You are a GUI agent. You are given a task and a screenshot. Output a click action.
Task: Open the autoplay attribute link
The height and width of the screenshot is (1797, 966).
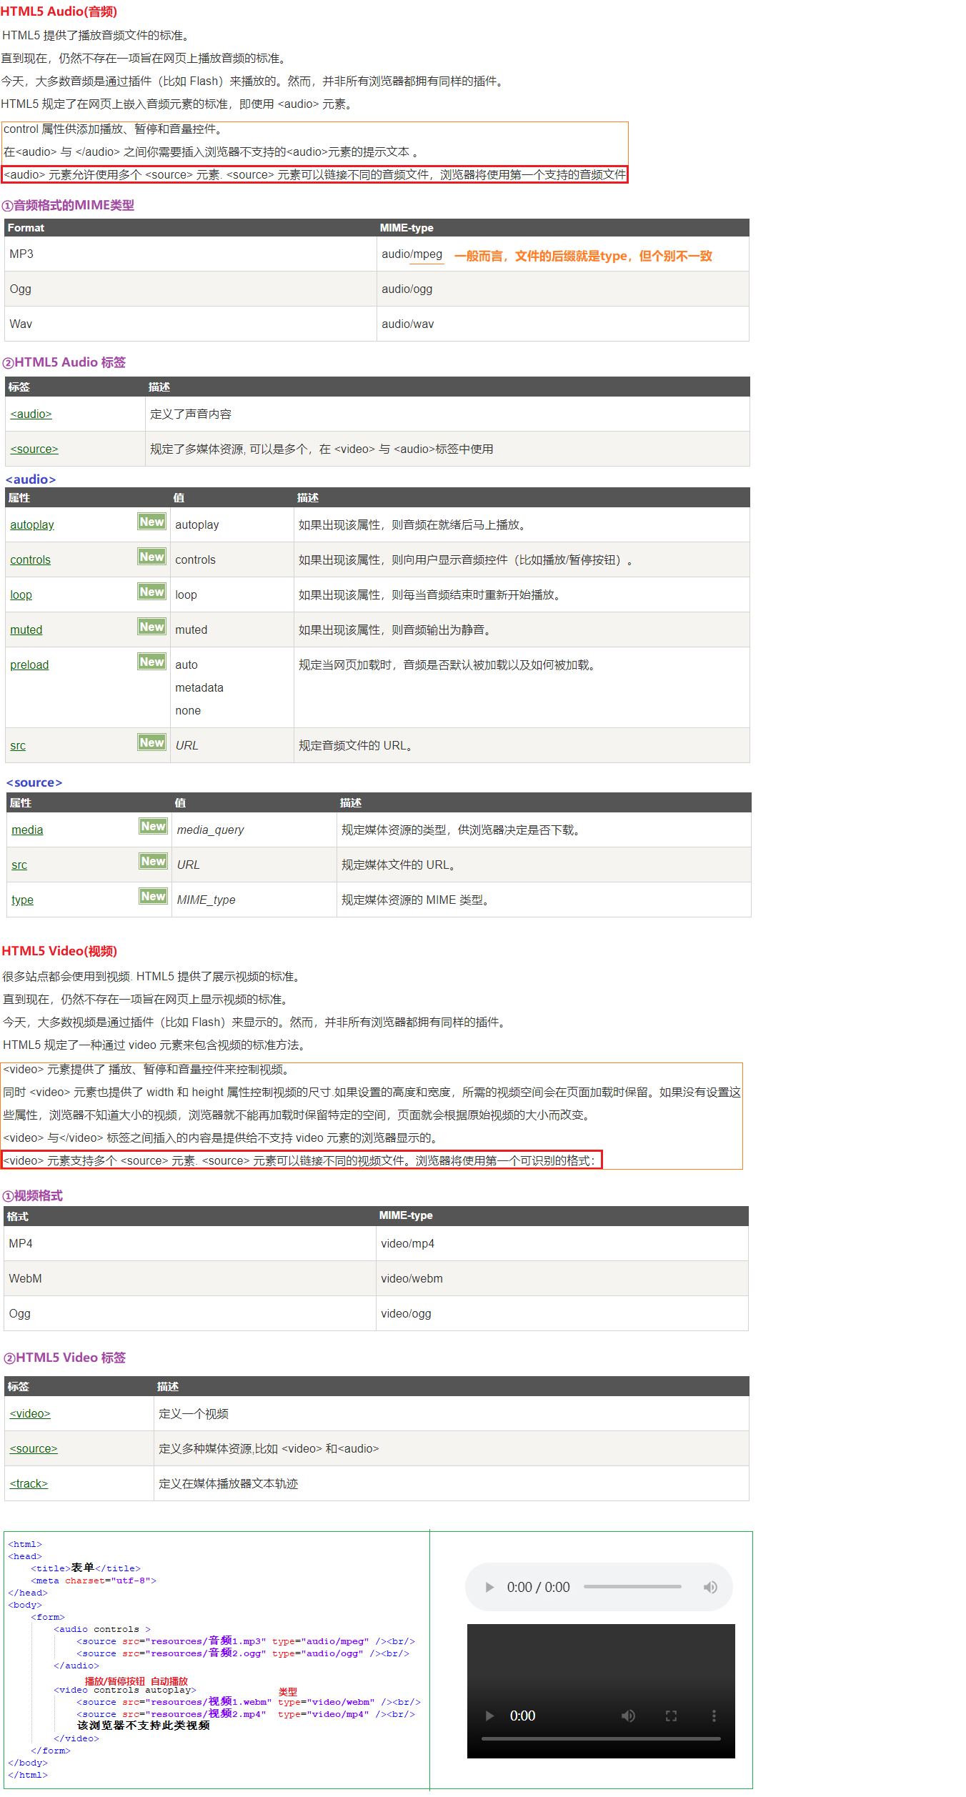point(32,525)
